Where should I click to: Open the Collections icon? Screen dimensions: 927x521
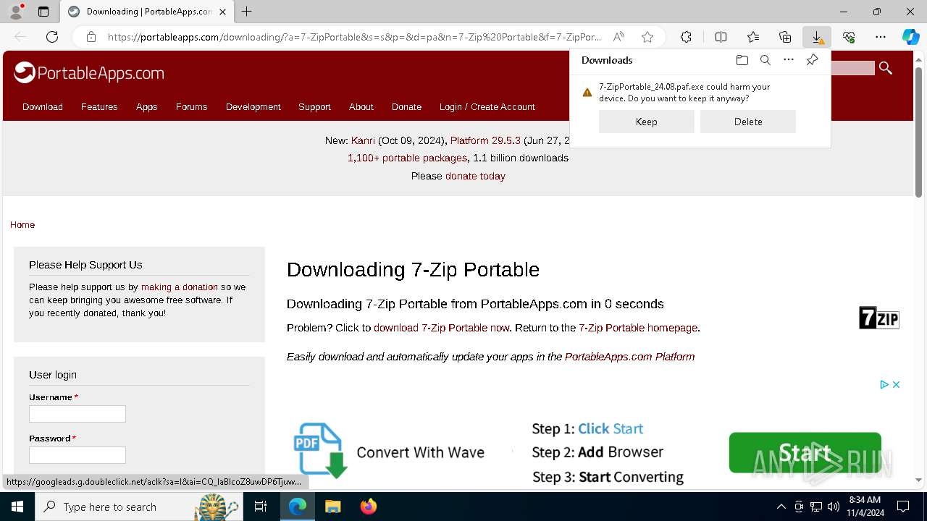click(785, 37)
